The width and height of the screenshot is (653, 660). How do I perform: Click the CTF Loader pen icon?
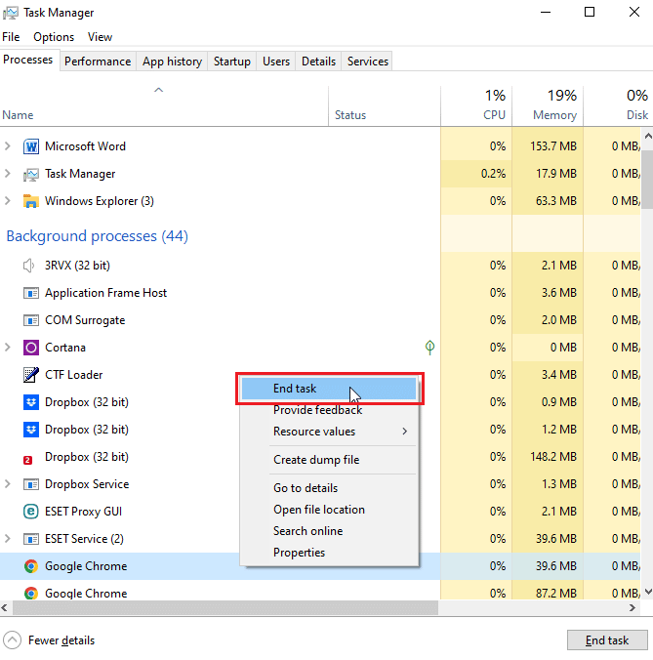[30, 375]
